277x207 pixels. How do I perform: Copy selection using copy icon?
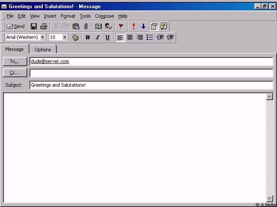click(x=66, y=26)
